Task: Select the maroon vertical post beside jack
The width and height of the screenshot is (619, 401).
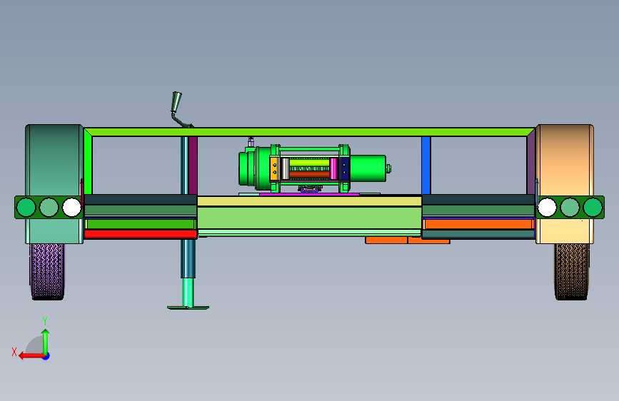Action: (x=193, y=166)
